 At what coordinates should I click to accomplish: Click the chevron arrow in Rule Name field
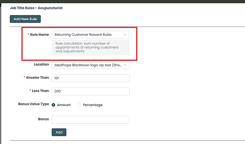pos(125,35)
